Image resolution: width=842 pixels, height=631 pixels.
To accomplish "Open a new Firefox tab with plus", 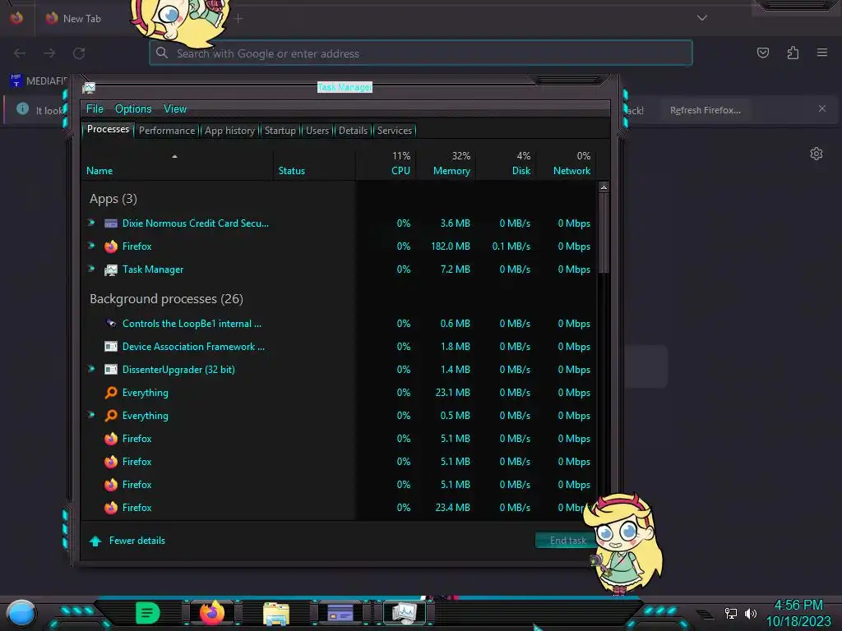I will [x=238, y=19].
